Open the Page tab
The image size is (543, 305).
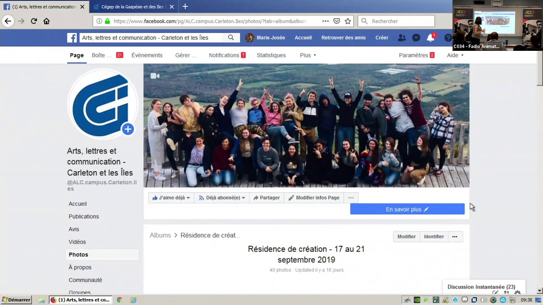point(77,55)
